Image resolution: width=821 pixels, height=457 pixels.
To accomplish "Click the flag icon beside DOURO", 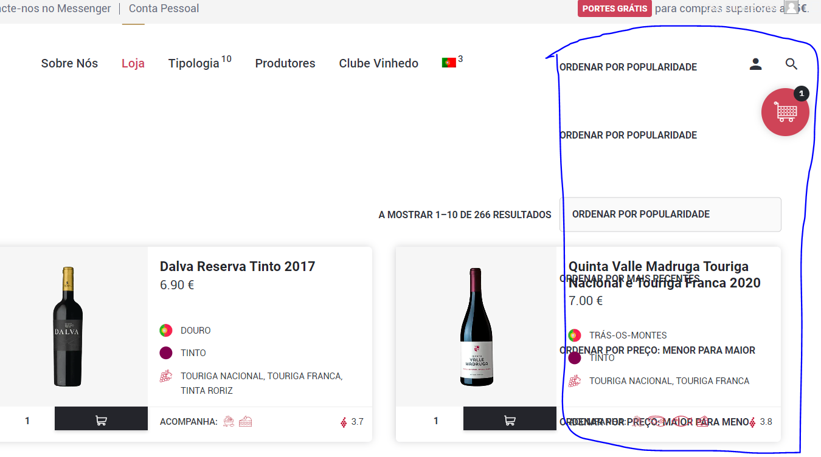I will tap(166, 331).
